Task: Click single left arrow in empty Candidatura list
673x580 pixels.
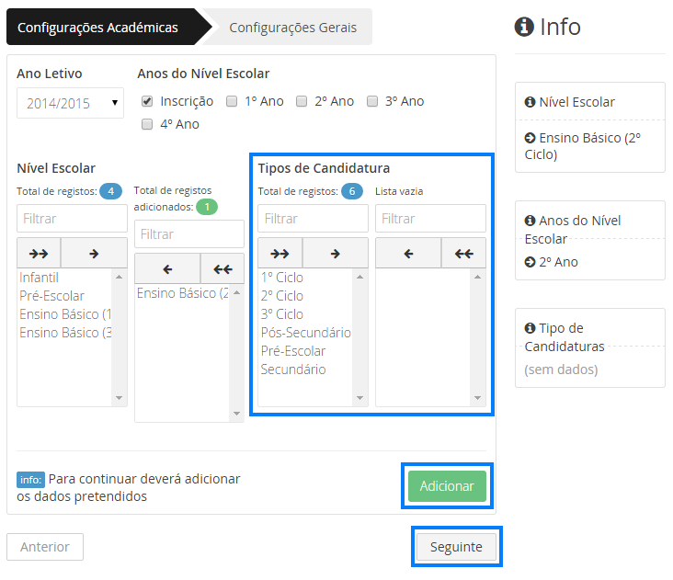Action: point(408,253)
